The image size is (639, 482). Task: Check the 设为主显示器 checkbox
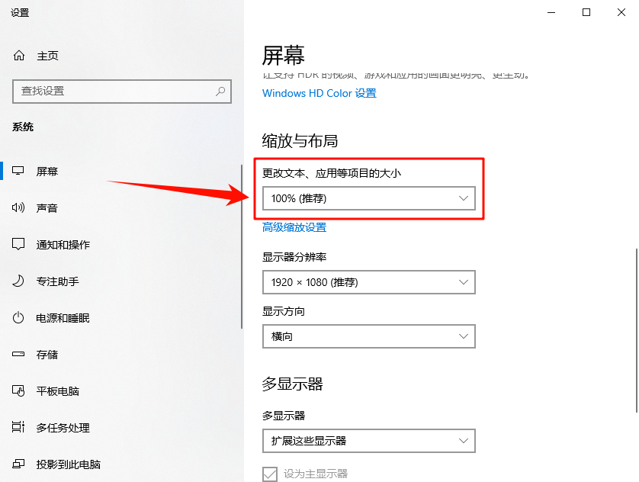tap(269, 474)
